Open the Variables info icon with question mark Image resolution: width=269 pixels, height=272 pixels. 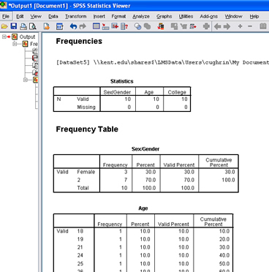(124, 26)
